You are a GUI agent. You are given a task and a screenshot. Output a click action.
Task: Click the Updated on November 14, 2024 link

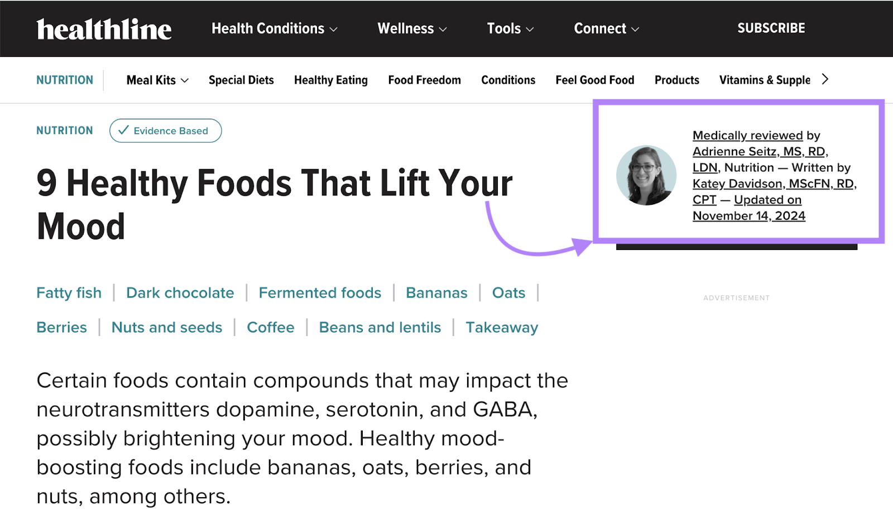(x=749, y=215)
